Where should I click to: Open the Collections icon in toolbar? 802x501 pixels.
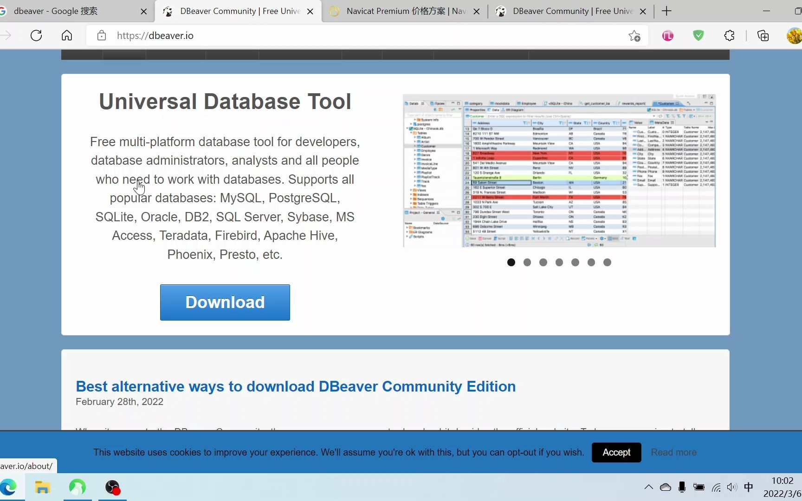763,36
